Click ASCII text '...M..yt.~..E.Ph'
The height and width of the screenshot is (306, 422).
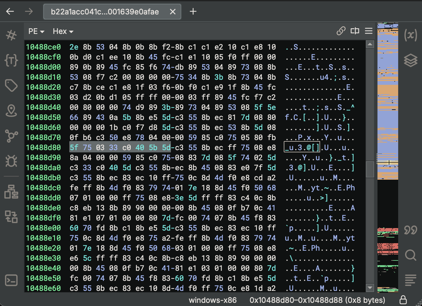click(x=320, y=188)
